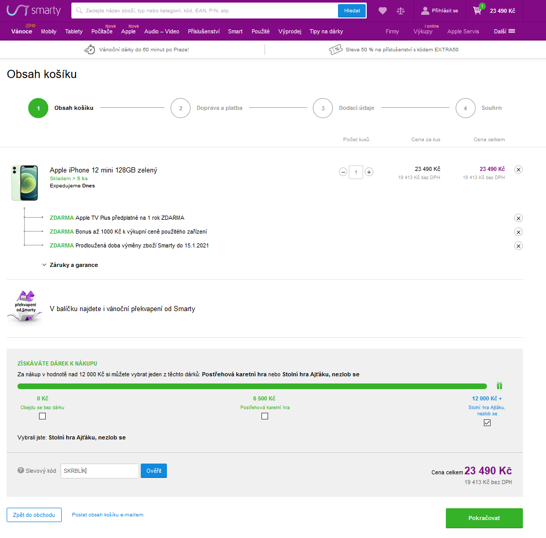Remove iPhone 12 mini from cart
Viewport: 546px width, 538px height.
pos(518,169)
